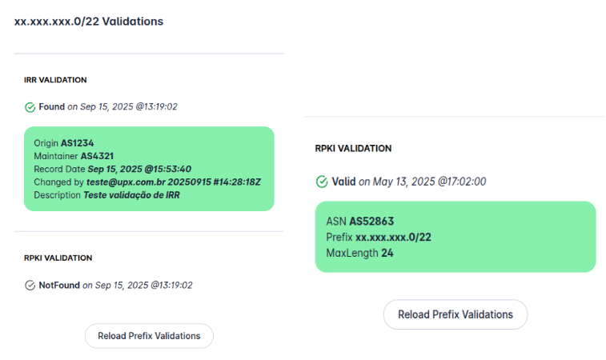Click the right Reload Prefix Validations button
The width and height of the screenshot is (606, 360).
coord(456,314)
